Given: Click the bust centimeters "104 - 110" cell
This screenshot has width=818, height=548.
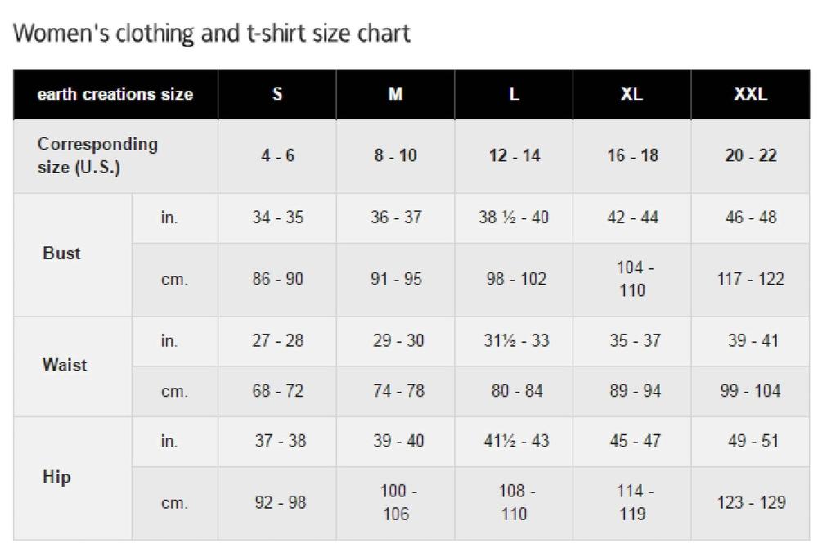Looking at the screenshot, I should tap(631, 279).
